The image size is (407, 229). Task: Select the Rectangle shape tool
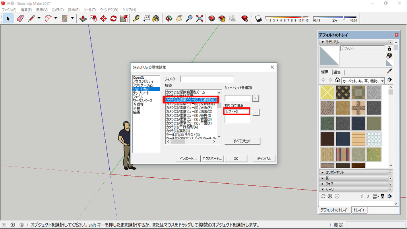pos(65,19)
